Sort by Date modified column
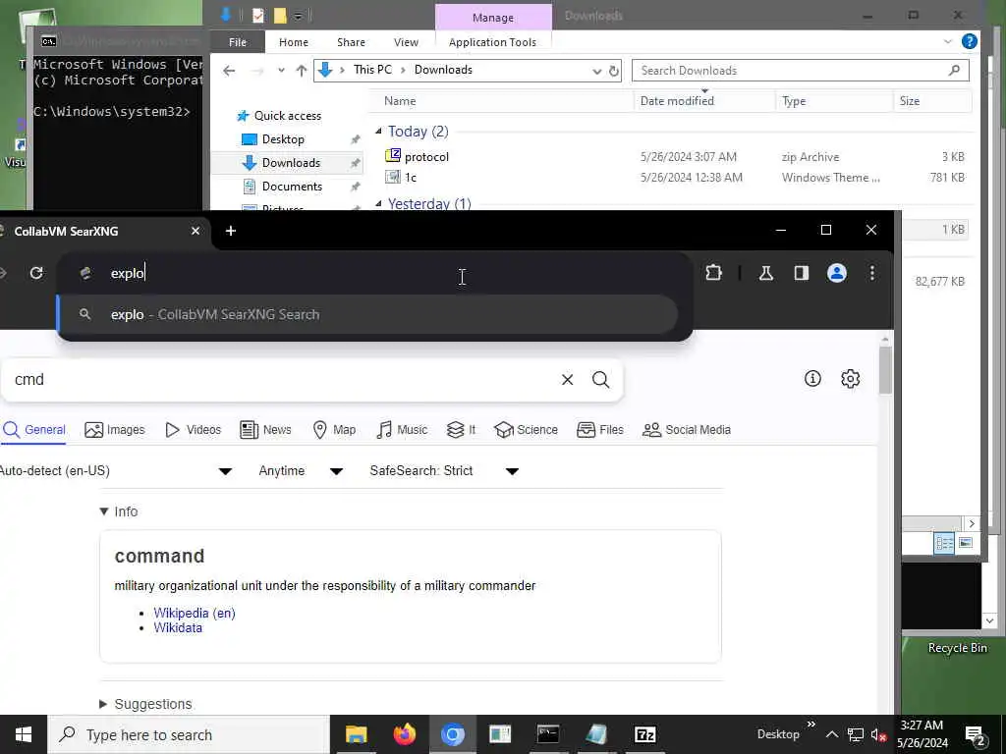 (676, 101)
